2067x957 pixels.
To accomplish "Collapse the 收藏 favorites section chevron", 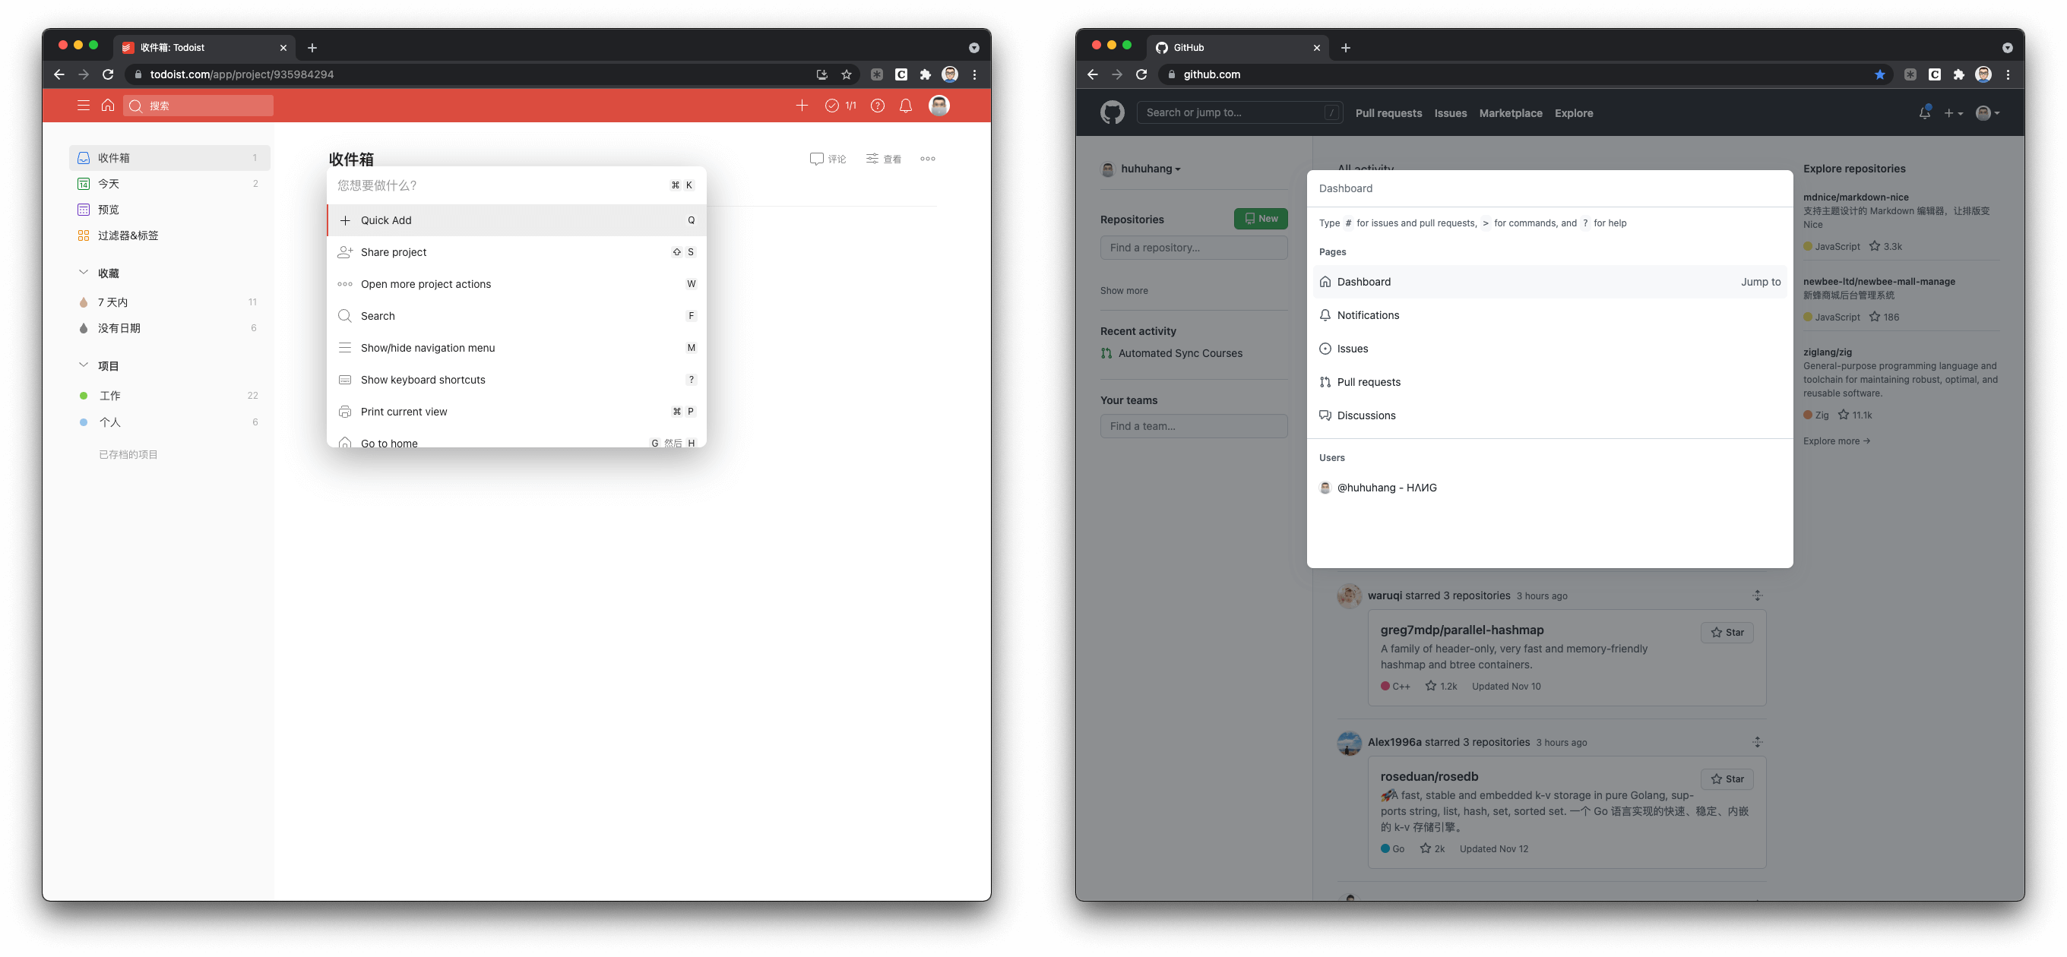I will 84,273.
